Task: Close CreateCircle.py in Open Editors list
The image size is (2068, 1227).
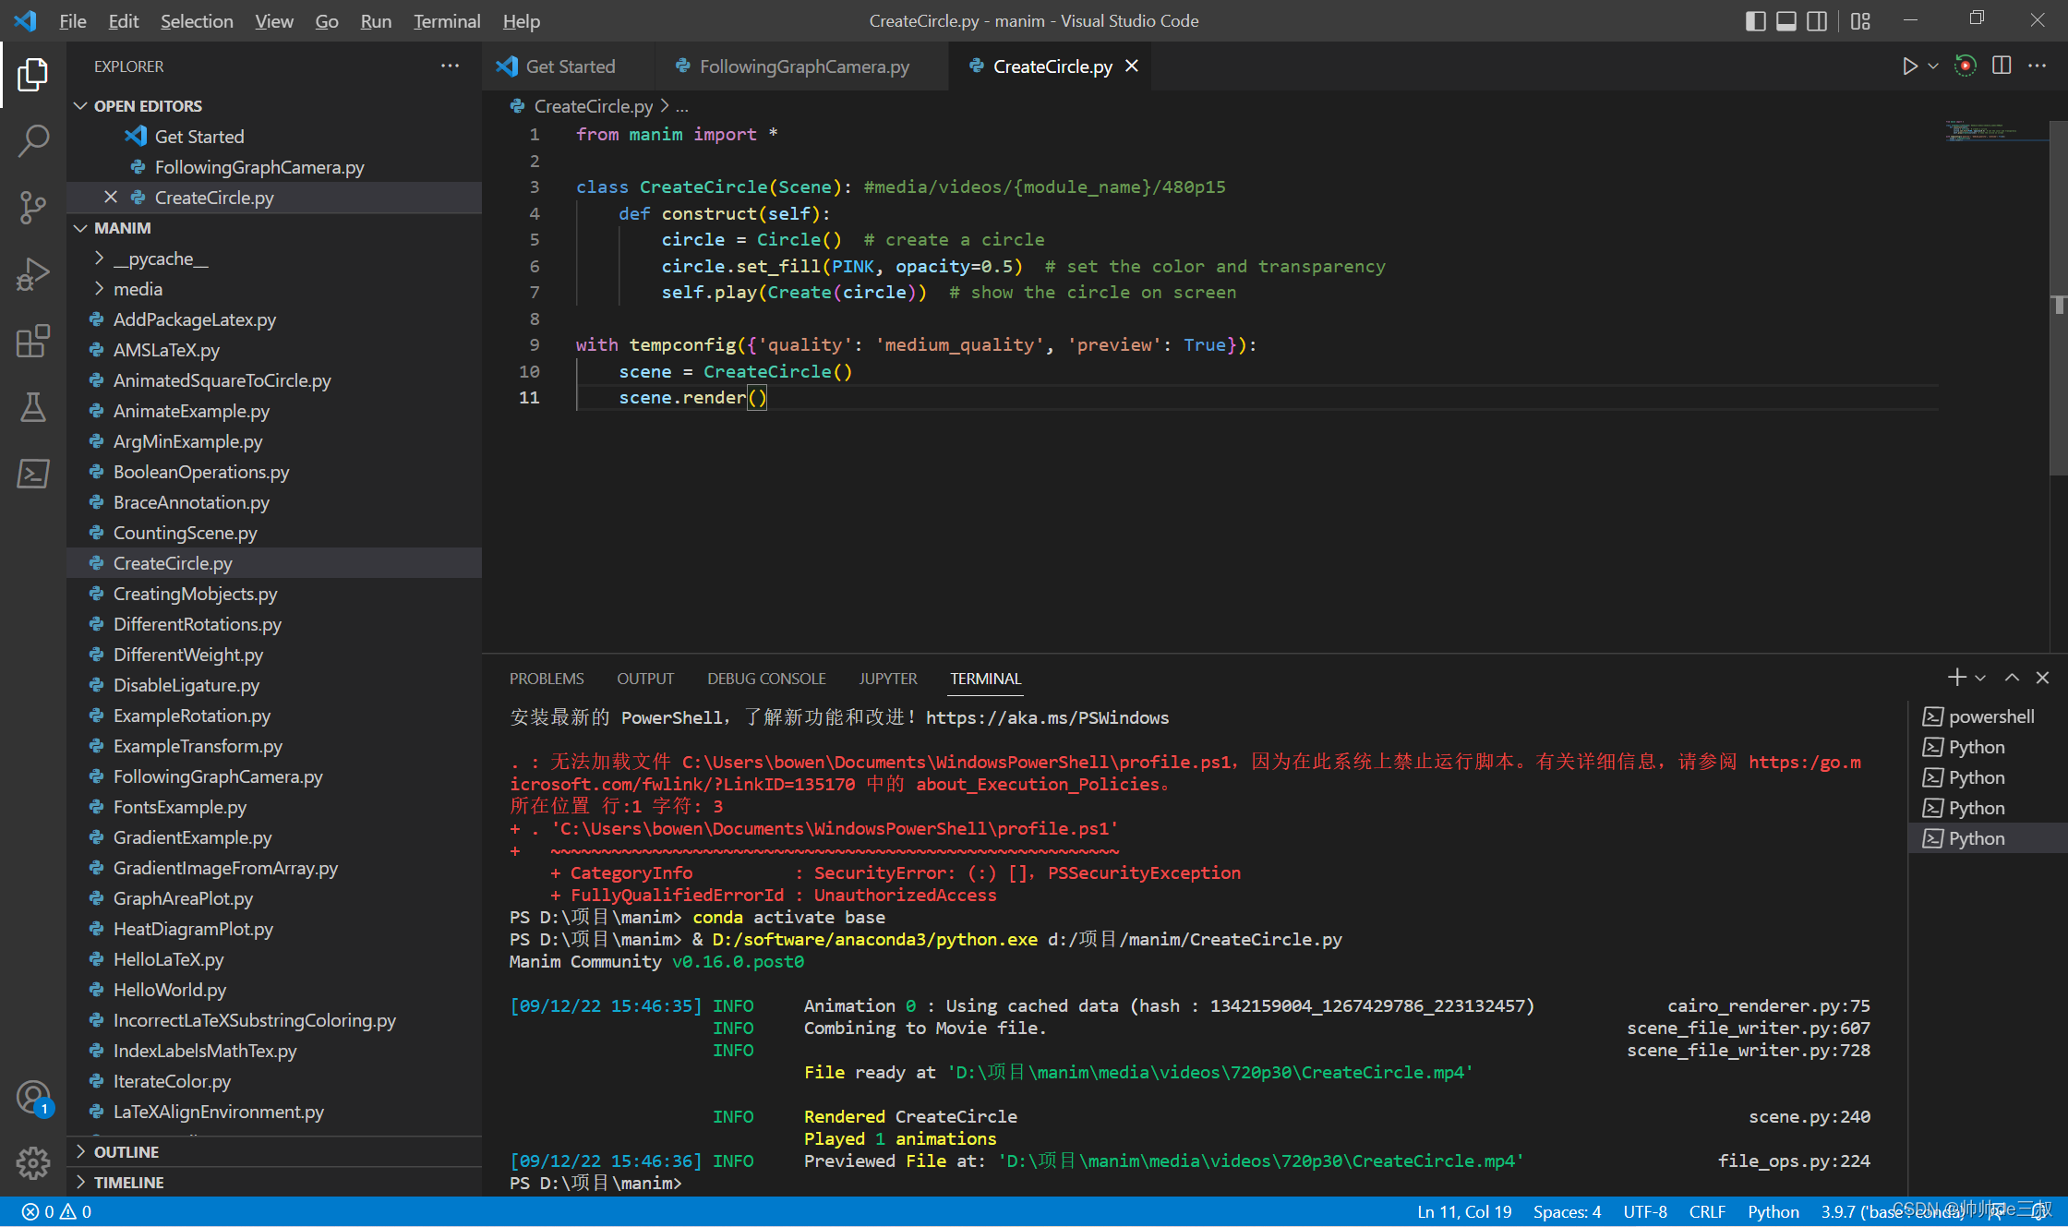Action: (x=111, y=198)
